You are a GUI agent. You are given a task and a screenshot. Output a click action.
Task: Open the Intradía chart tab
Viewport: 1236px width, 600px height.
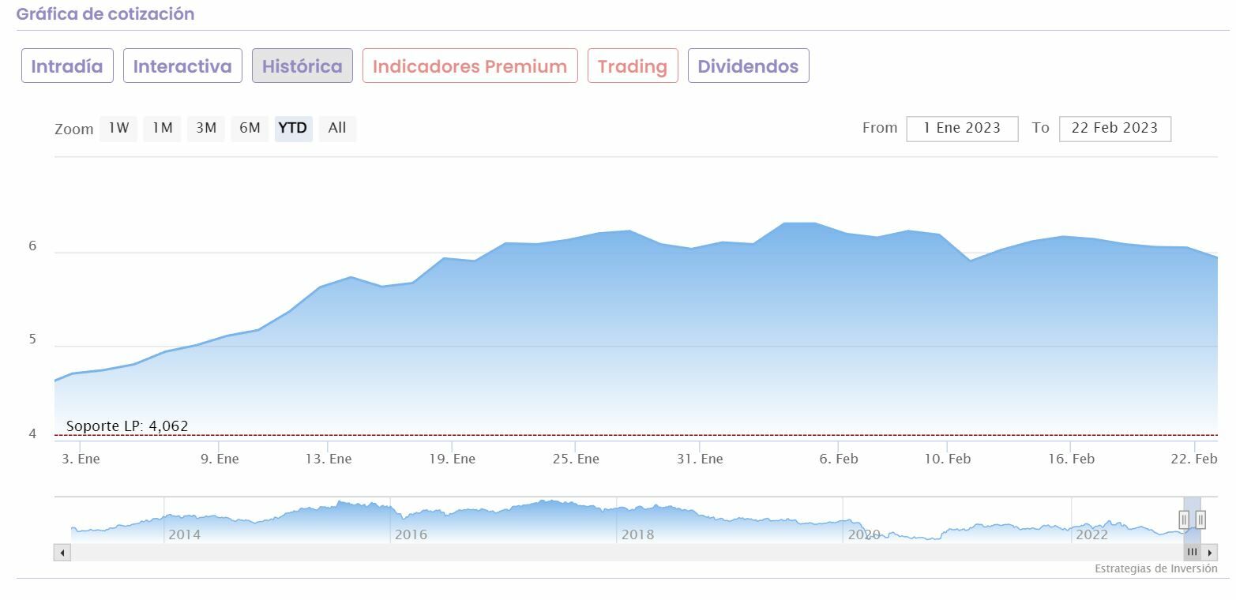point(67,66)
